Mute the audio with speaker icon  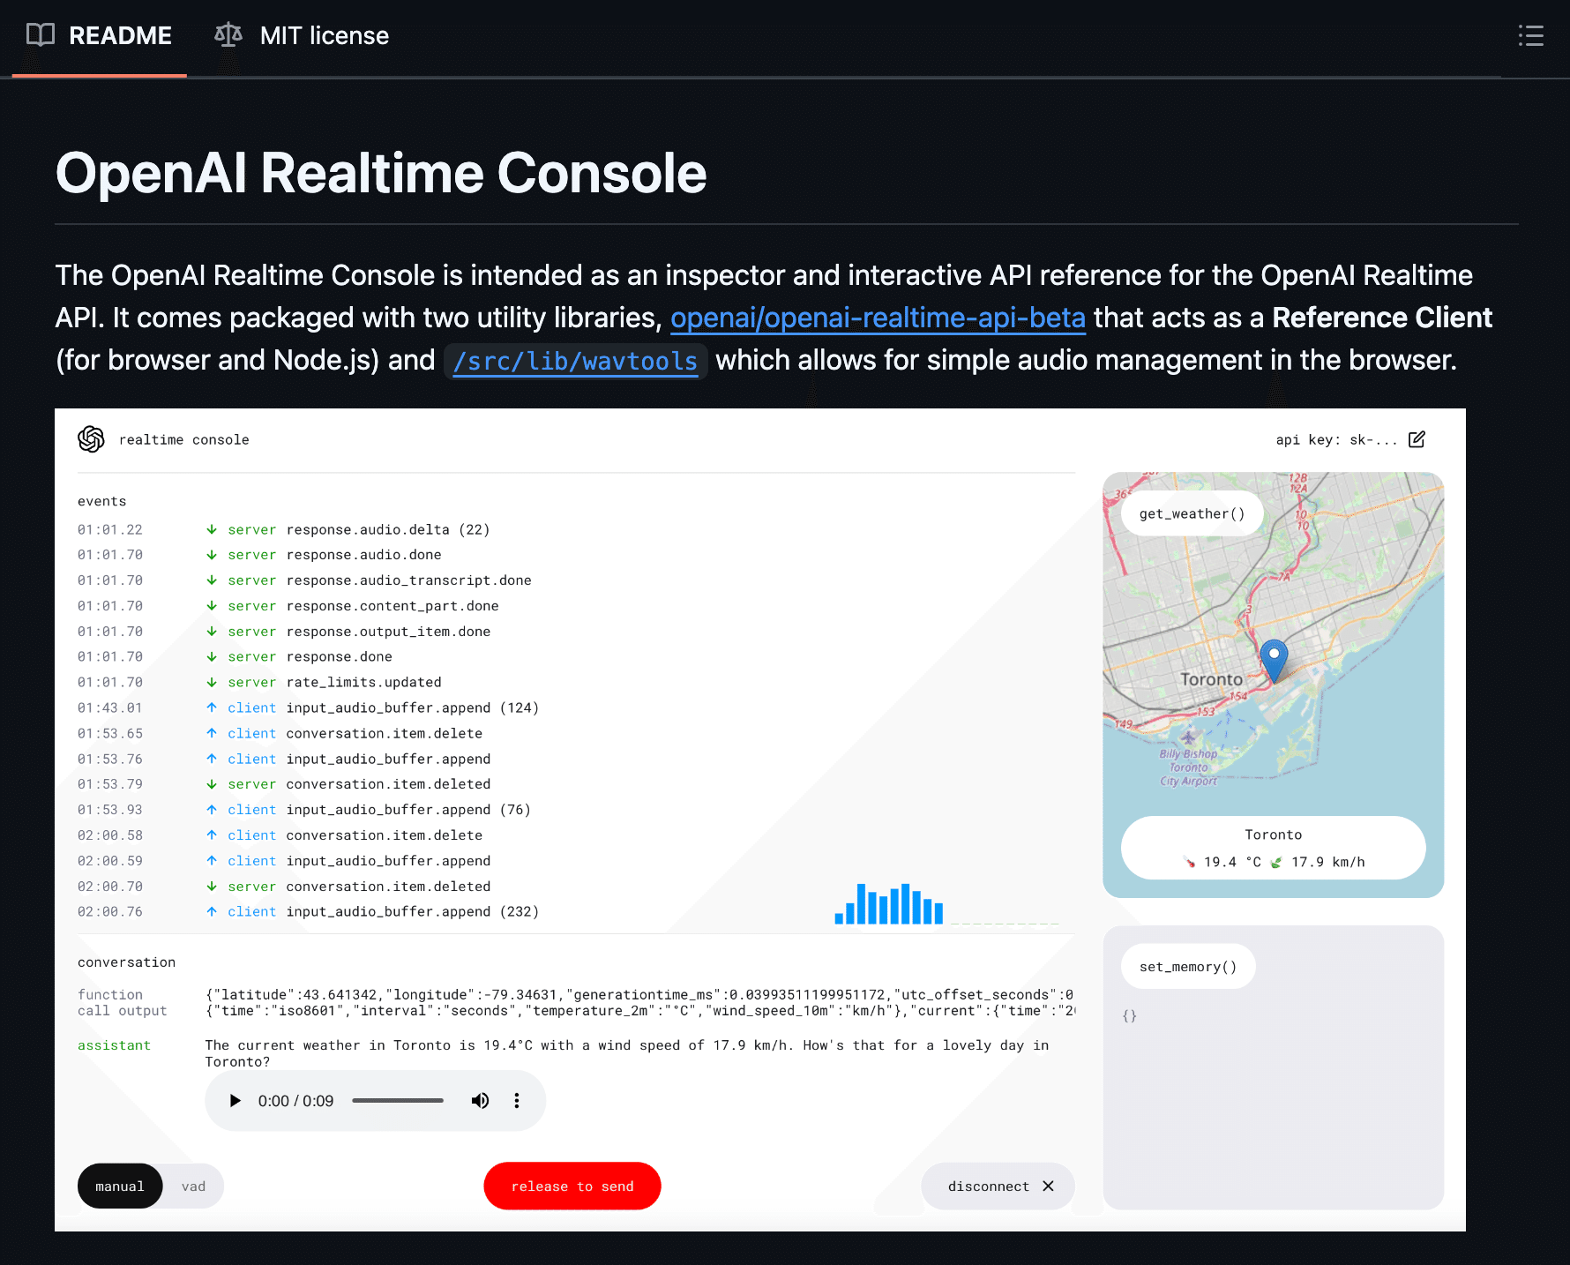coord(480,1100)
